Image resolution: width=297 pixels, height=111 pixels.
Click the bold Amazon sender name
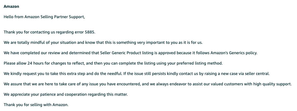coord(11,6)
